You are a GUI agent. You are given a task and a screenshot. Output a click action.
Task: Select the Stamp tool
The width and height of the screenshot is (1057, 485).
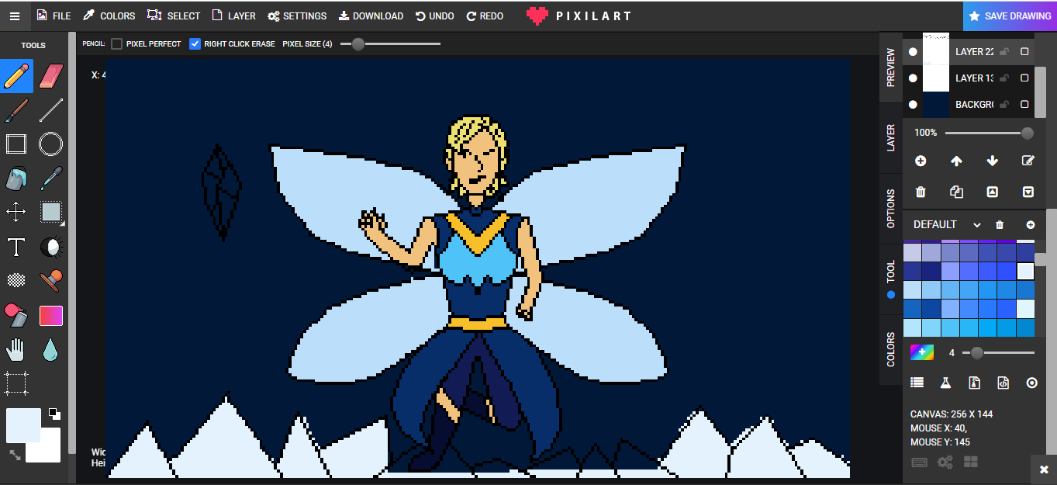50,281
